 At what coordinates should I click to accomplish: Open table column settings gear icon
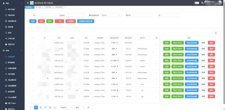point(216,33)
